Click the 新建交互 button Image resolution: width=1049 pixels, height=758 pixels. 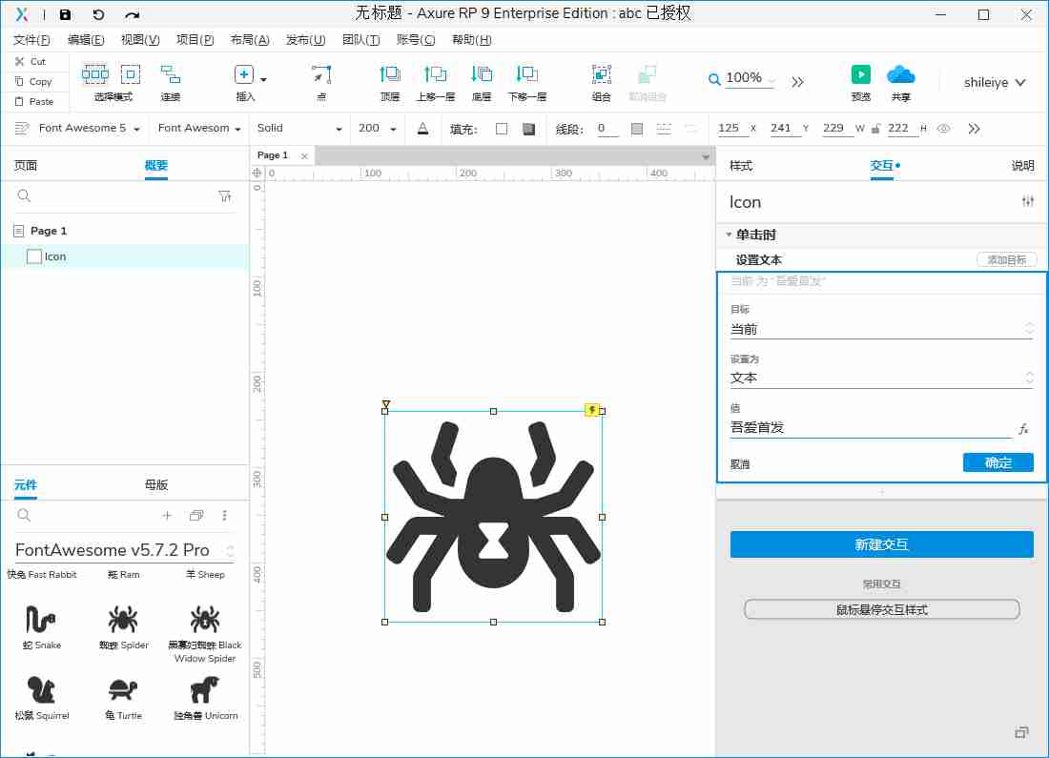(x=881, y=544)
